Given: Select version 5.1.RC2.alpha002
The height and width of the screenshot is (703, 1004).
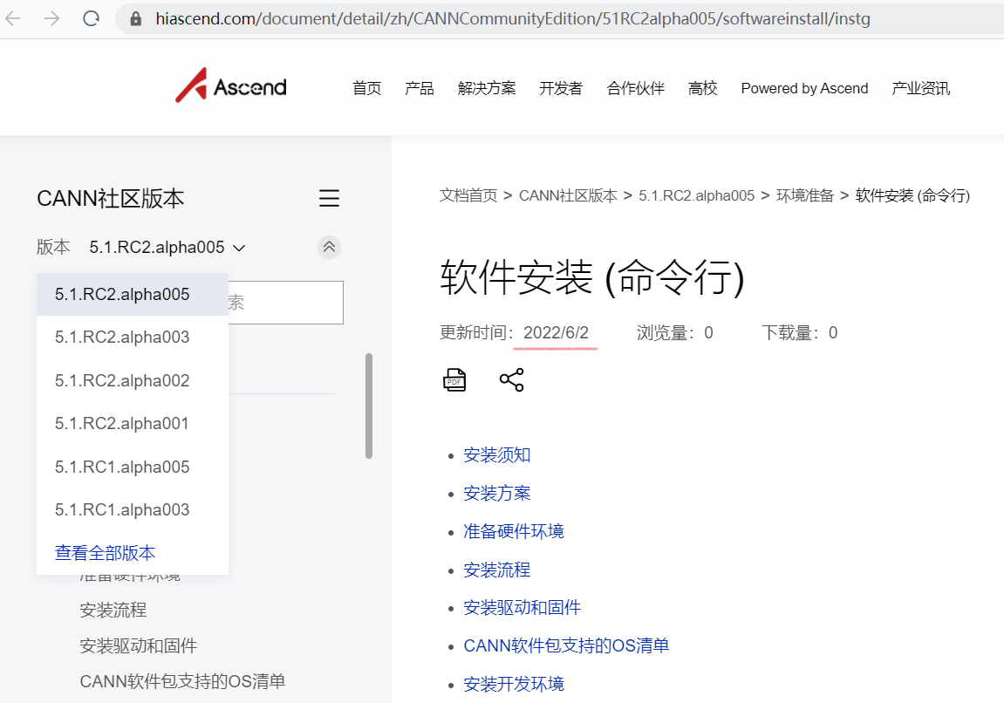Looking at the screenshot, I should (133, 380).
